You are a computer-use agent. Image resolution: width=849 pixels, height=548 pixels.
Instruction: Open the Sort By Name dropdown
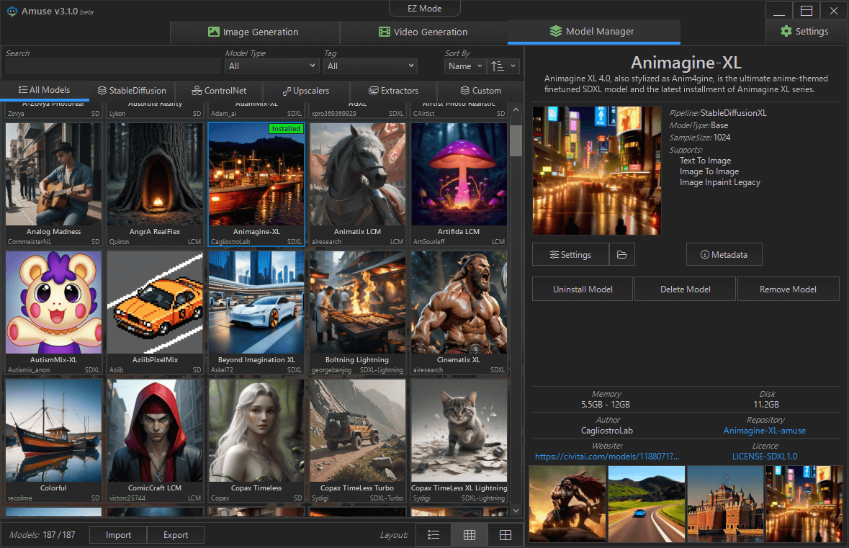[465, 66]
